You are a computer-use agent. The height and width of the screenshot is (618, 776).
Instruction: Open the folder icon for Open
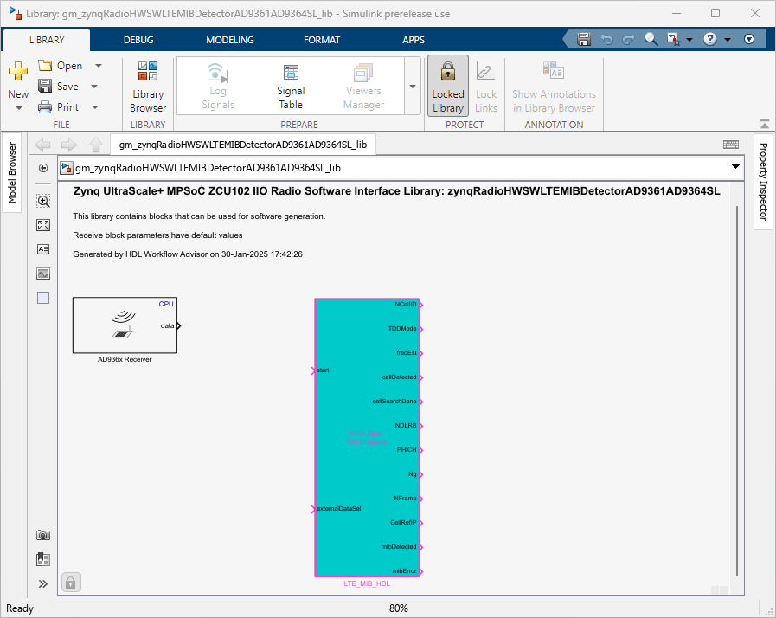pyautogui.click(x=45, y=66)
